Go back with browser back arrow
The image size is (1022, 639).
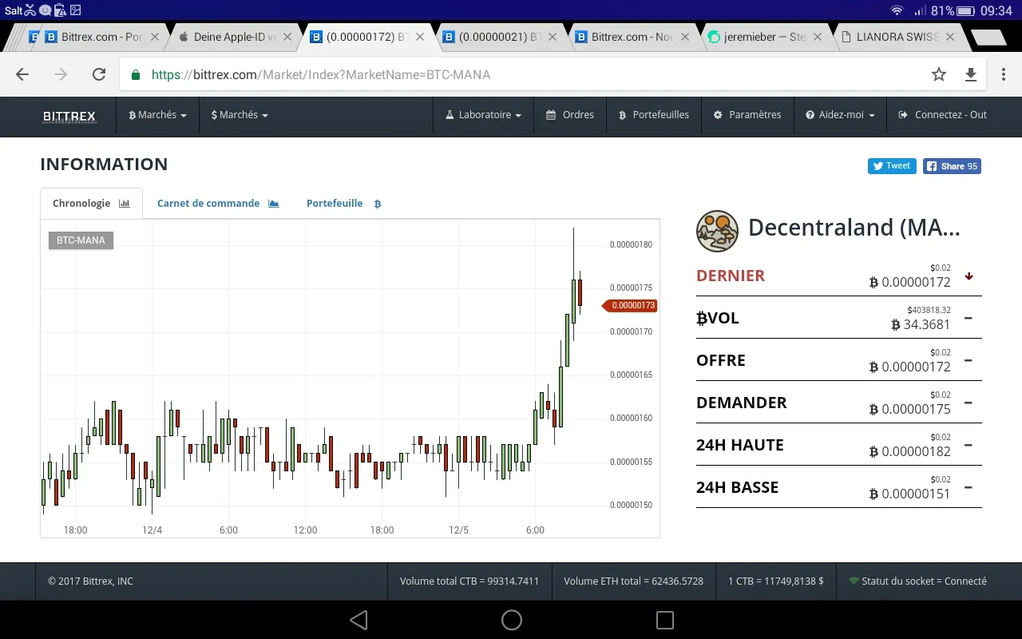coord(22,74)
